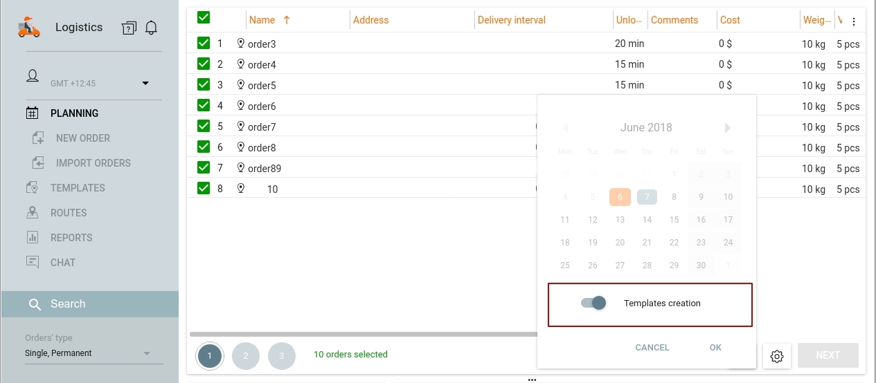
Task: Click the Logistics scooter logo
Action: tap(29, 28)
